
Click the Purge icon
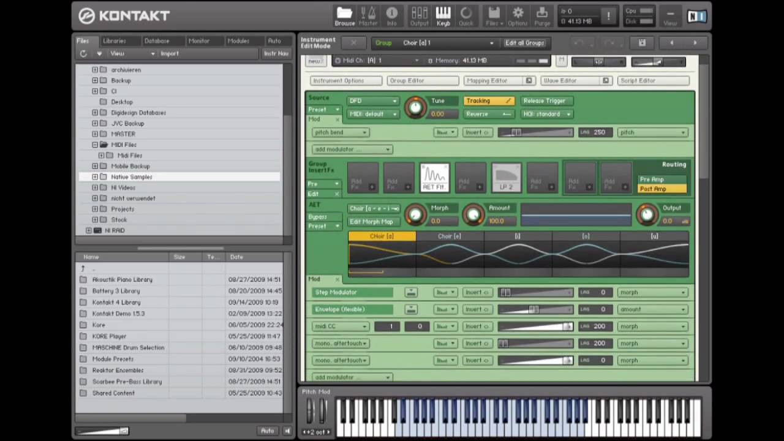tap(542, 16)
